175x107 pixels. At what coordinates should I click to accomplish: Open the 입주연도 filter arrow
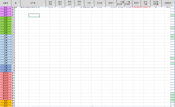[54, 5]
